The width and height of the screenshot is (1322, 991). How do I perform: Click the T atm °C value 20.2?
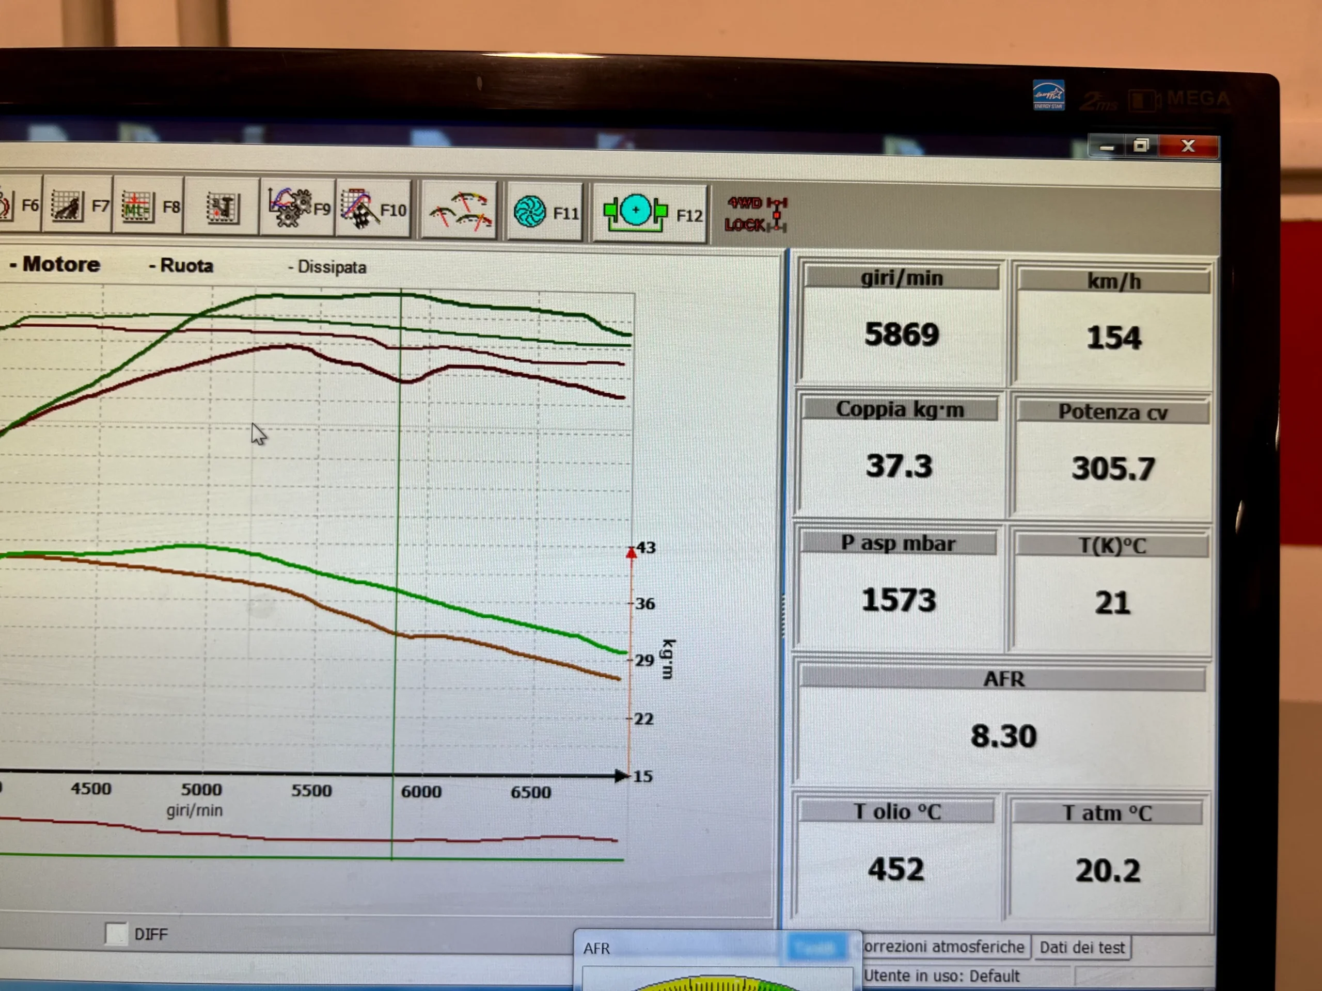[1108, 870]
